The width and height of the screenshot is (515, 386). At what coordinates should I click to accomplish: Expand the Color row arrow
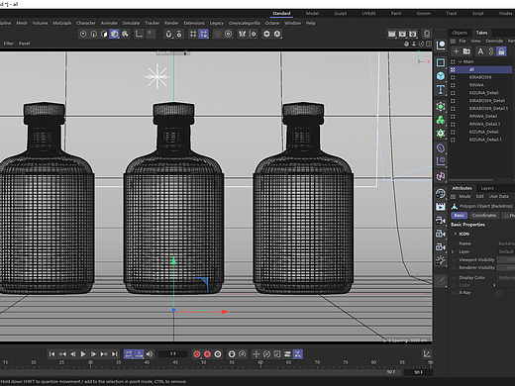[x=494, y=285]
